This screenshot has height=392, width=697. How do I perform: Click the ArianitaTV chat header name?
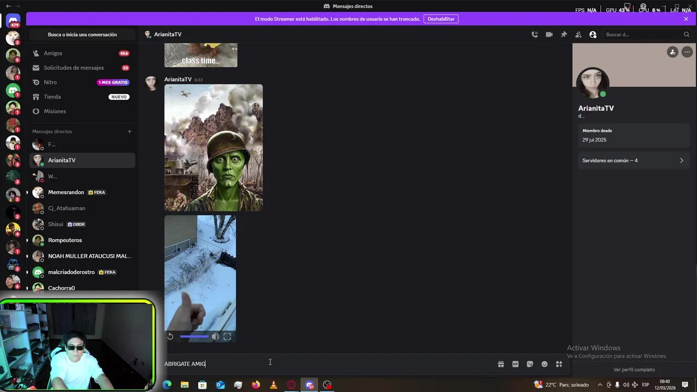pos(168,34)
